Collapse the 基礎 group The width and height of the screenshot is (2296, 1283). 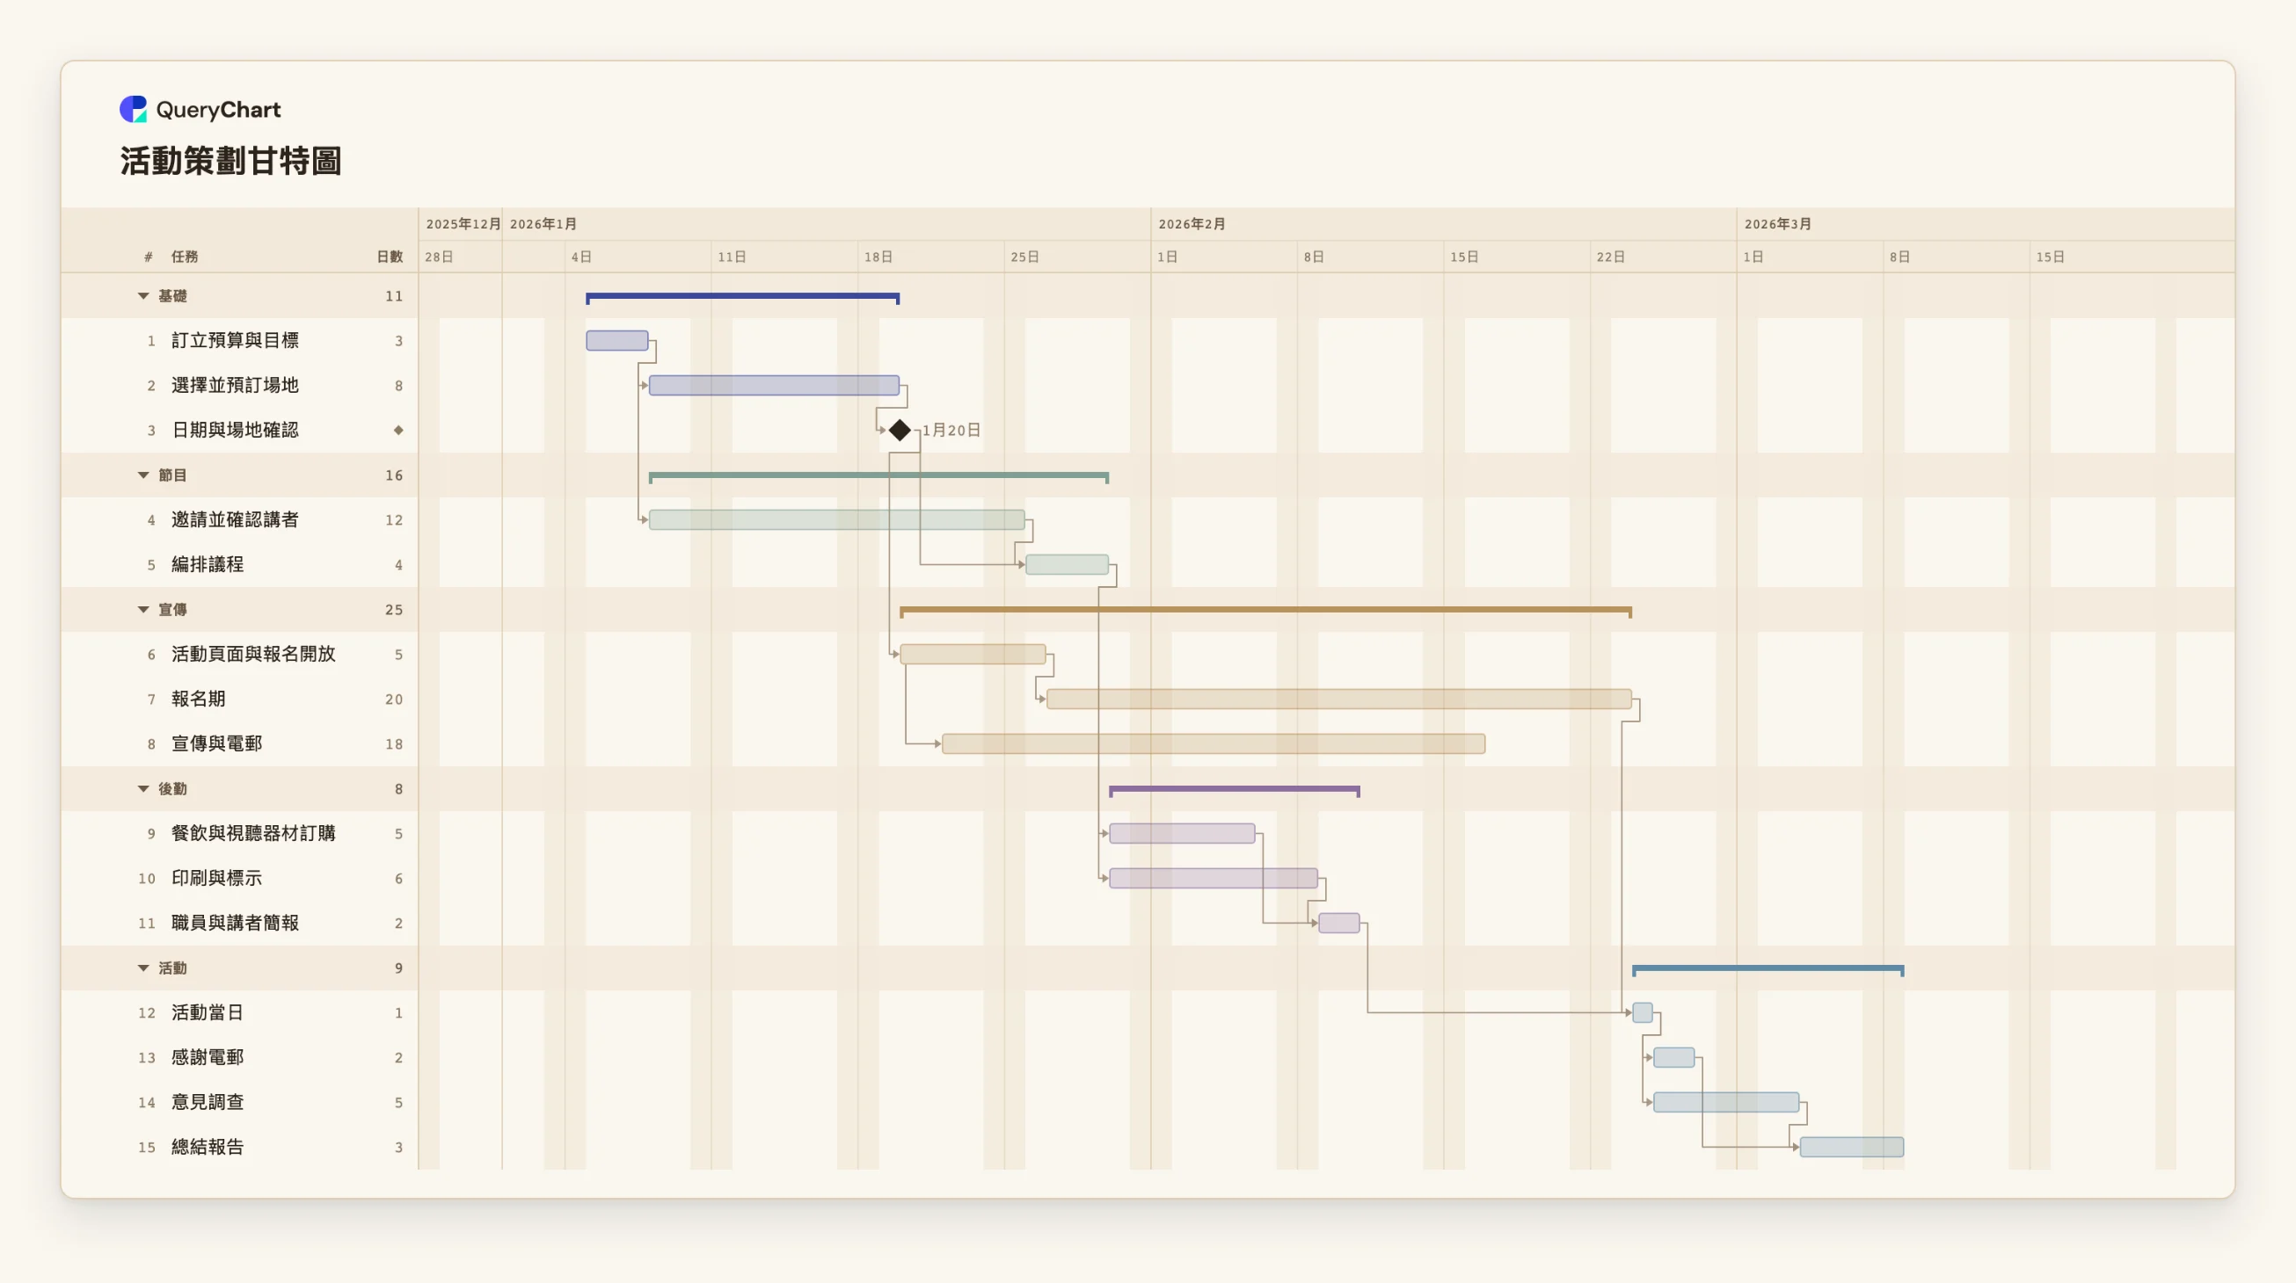142,296
